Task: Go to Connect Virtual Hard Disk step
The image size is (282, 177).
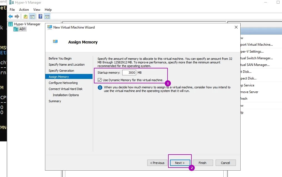Action: point(66,89)
